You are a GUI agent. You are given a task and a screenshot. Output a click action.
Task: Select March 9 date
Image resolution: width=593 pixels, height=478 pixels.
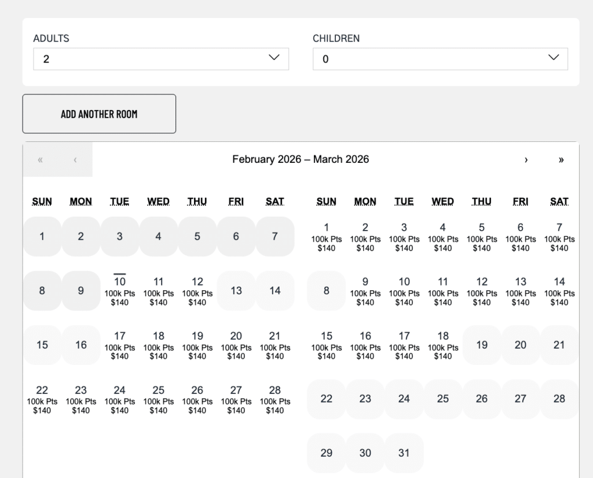click(x=365, y=291)
